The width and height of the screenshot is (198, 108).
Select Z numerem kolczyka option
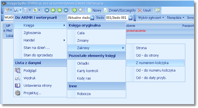(x=156, y=63)
